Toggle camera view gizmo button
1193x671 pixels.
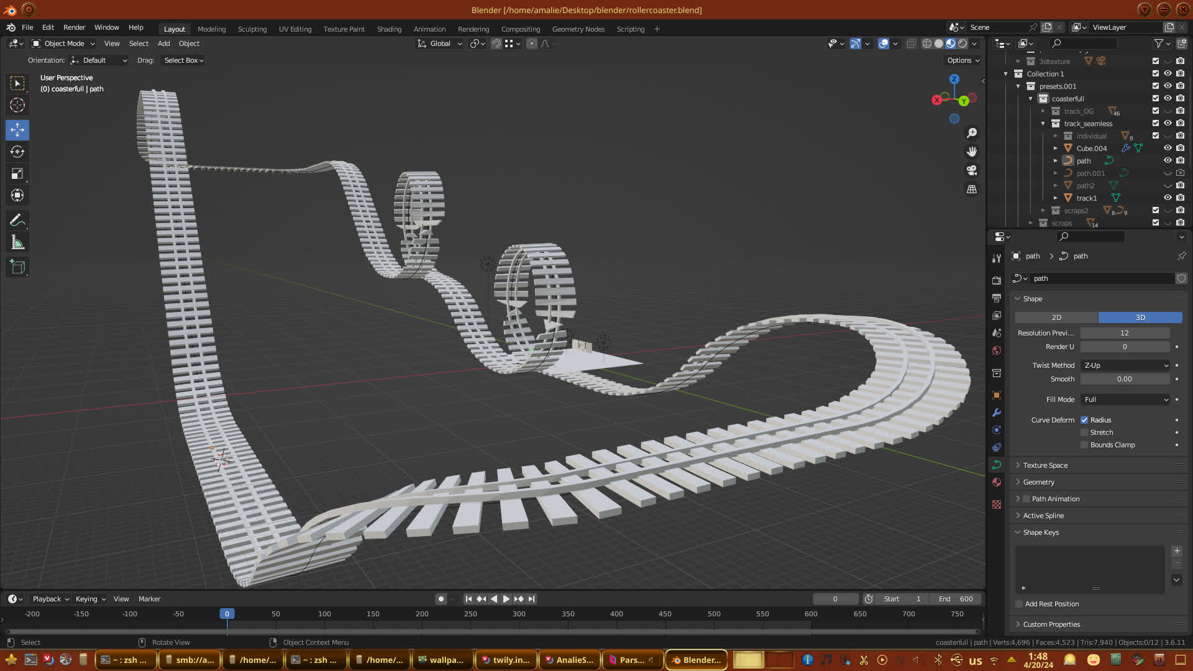click(x=972, y=170)
